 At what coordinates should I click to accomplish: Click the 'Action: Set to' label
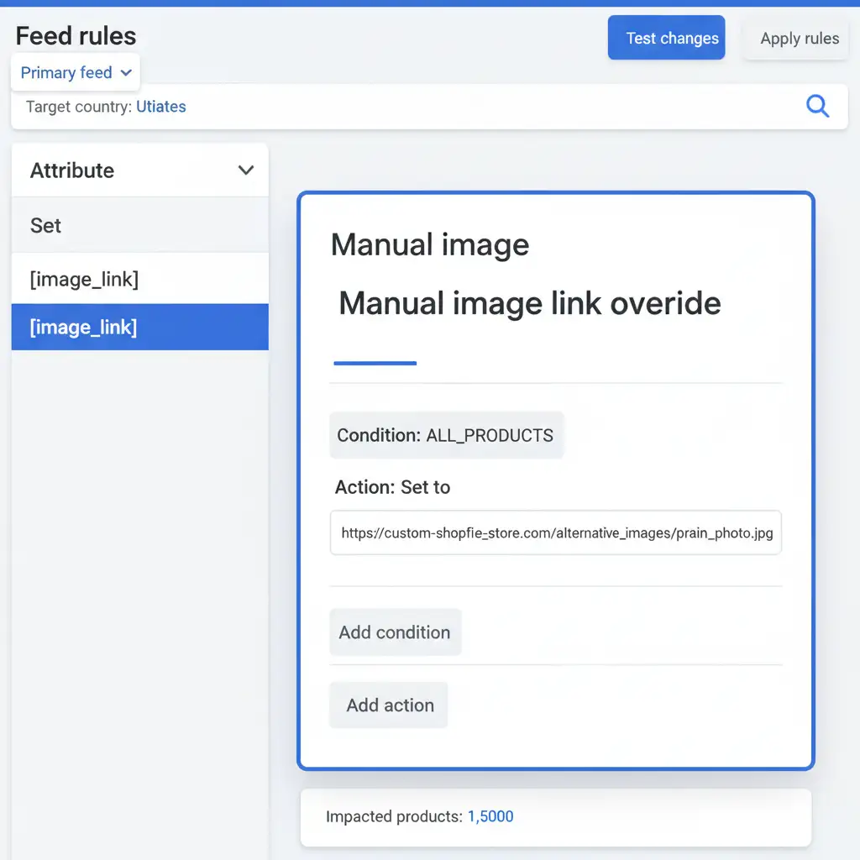[x=392, y=487]
